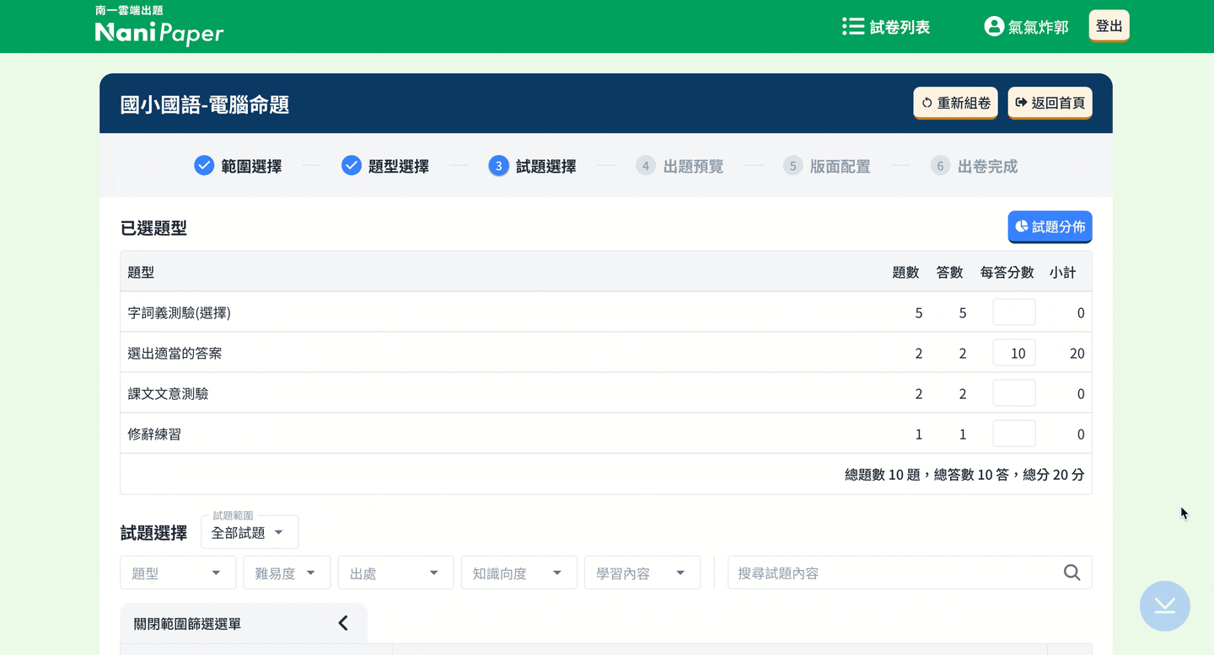1214x655 pixels.
Task: Click the round scroll-to-bottom button
Action: (1165, 606)
